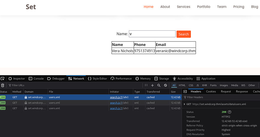Open request blocking icon
Viewport: 260px width, 137px height.
(x=165, y=85)
